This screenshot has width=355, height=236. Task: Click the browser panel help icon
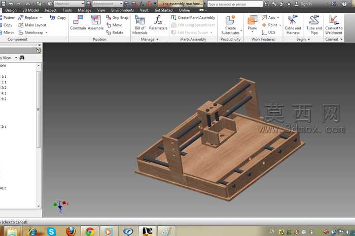(x=38, y=50)
